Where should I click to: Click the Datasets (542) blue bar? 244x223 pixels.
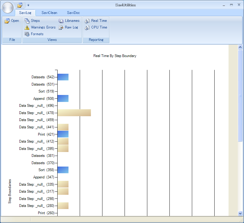(63, 77)
